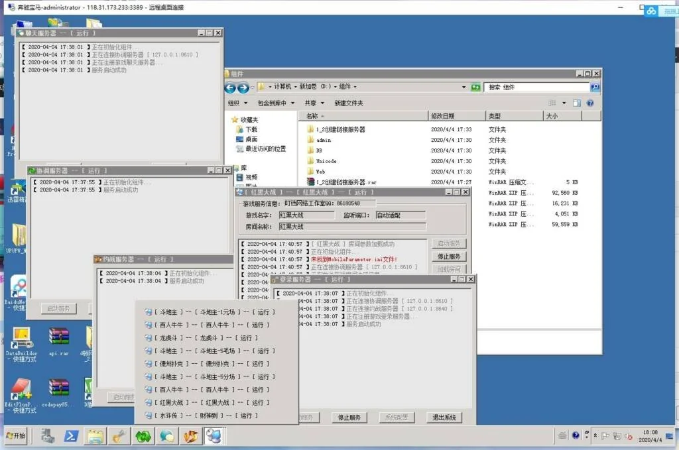Sort files by the 修改日期 column header
This screenshot has width=679, height=450.
[443, 116]
